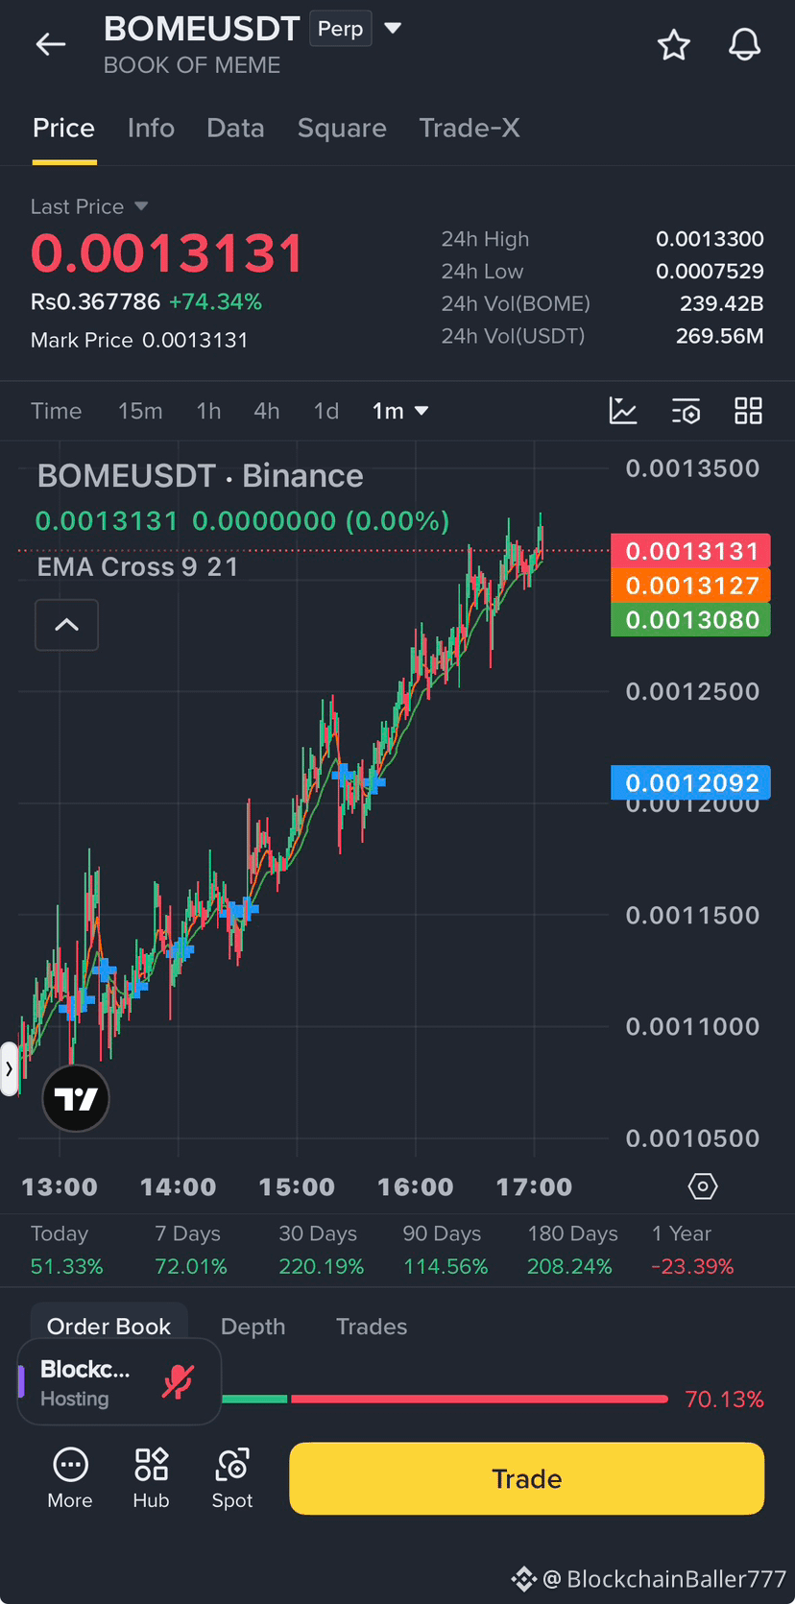Select the 1d chart interval
Image resolution: width=795 pixels, height=1604 pixels.
pyautogui.click(x=326, y=411)
